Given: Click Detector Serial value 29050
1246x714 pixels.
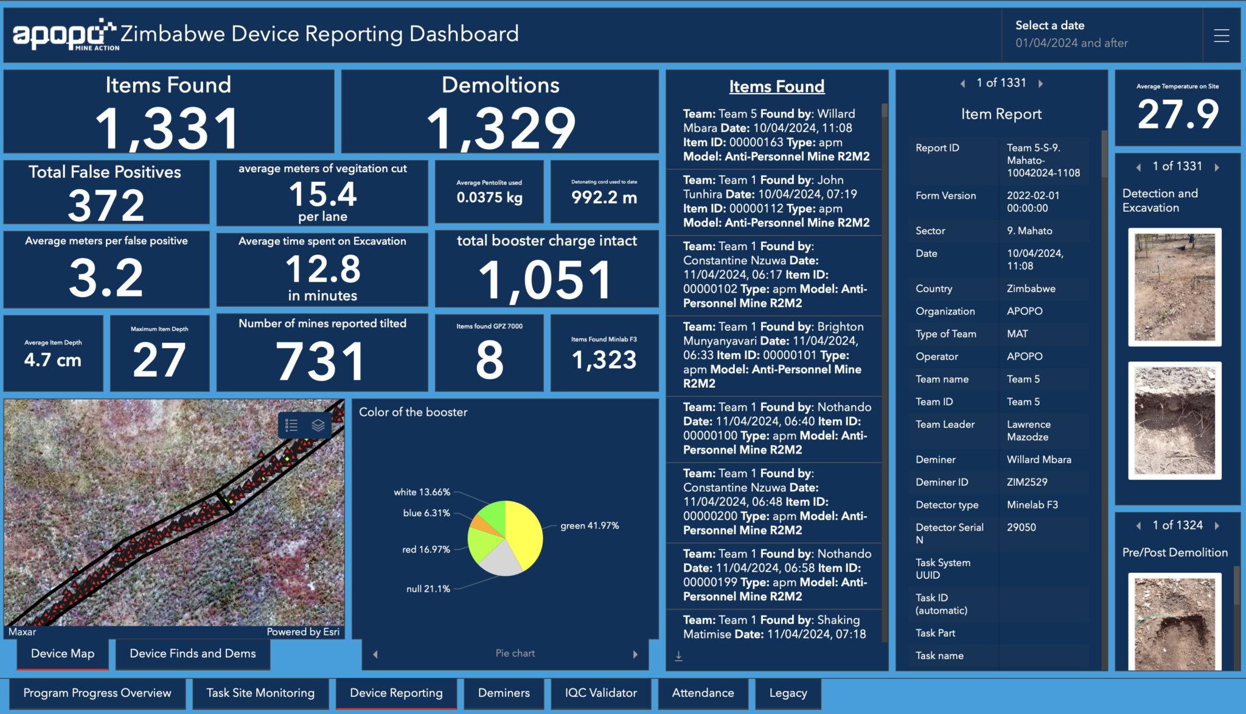Looking at the screenshot, I should click(1021, 527).
